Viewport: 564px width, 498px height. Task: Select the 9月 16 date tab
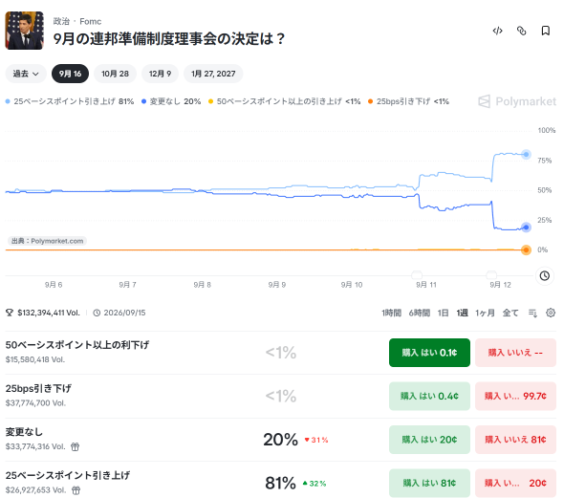(x=70, y=74)
